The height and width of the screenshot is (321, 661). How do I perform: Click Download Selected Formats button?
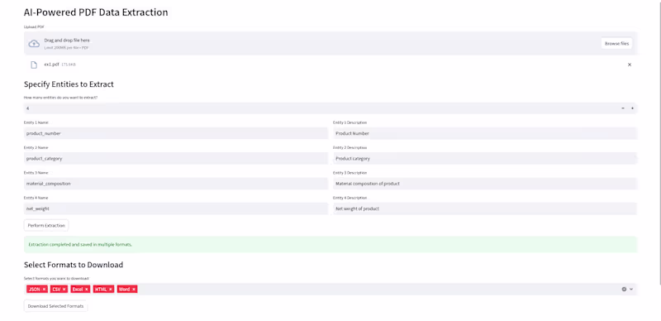pyautogui.click(x=55, y=306)
